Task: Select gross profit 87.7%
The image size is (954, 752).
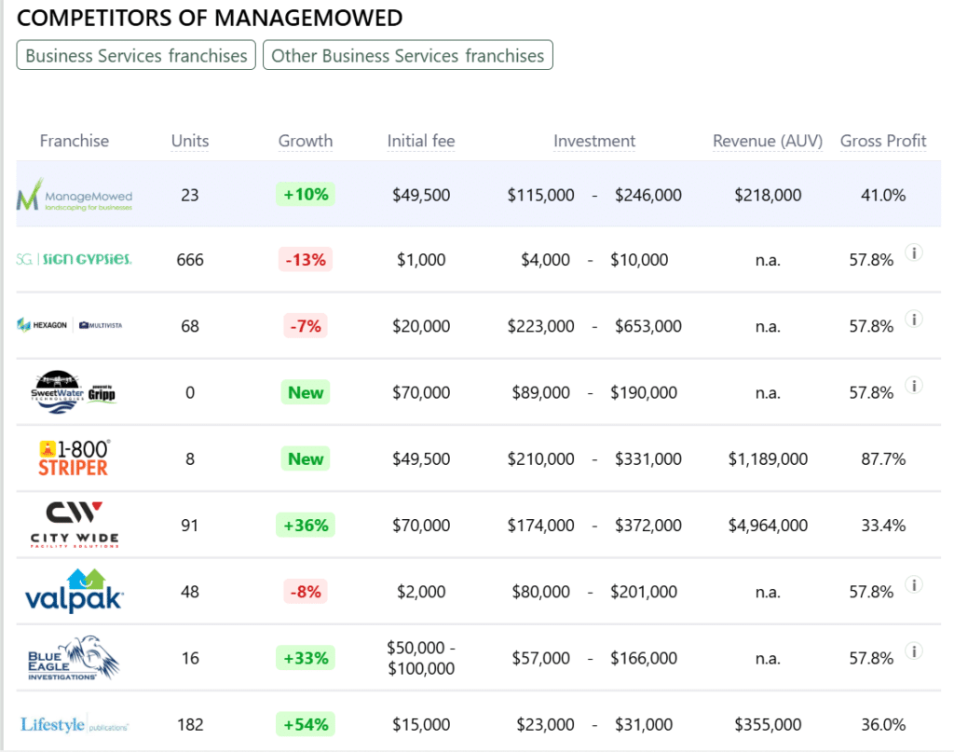Action: coord(883,458)
